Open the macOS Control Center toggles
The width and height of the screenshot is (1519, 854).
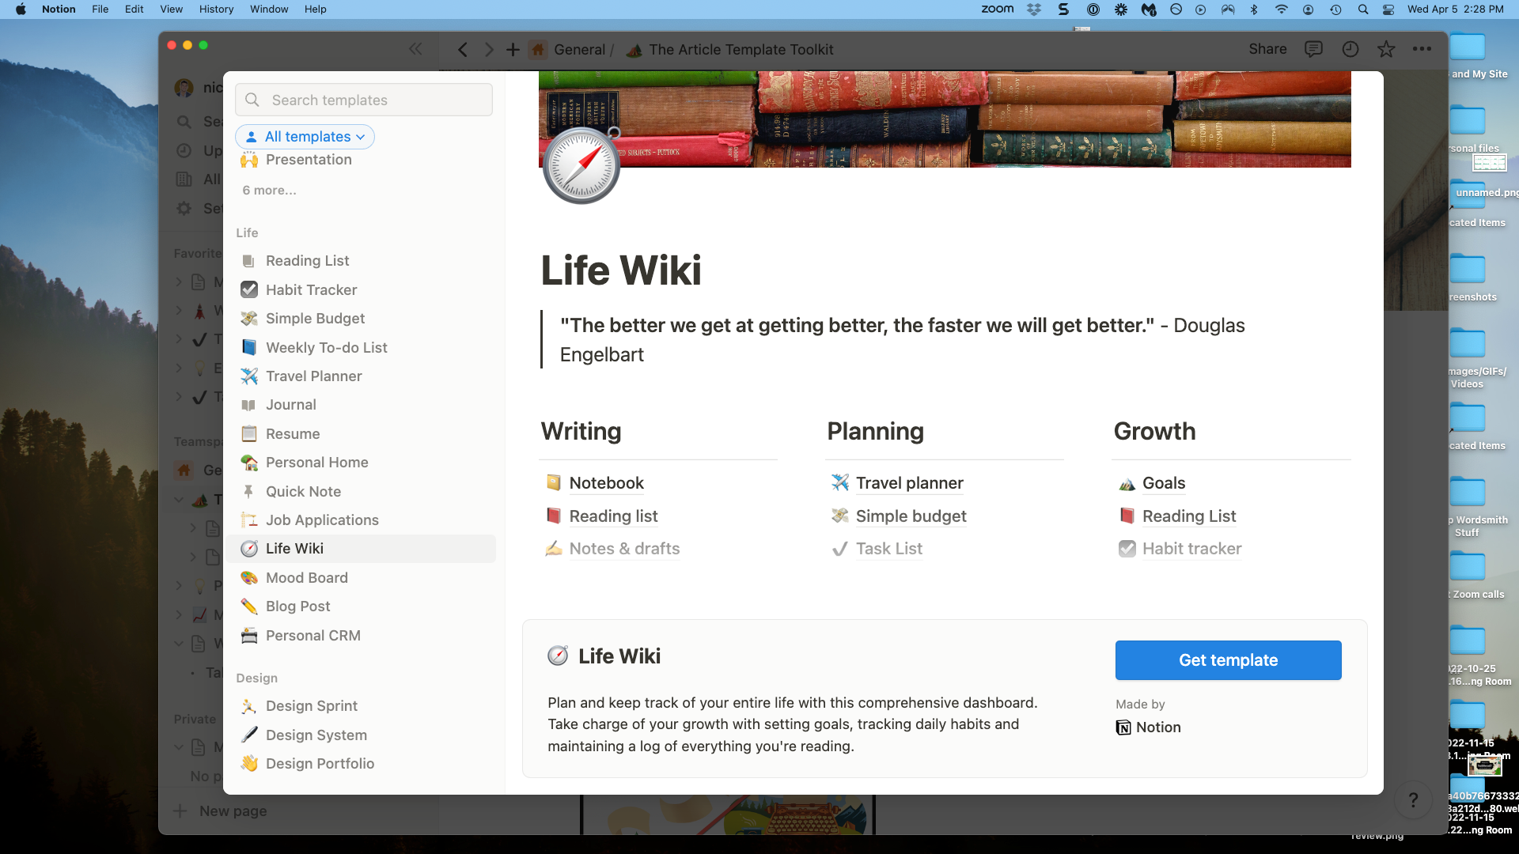click(1388, 9)
